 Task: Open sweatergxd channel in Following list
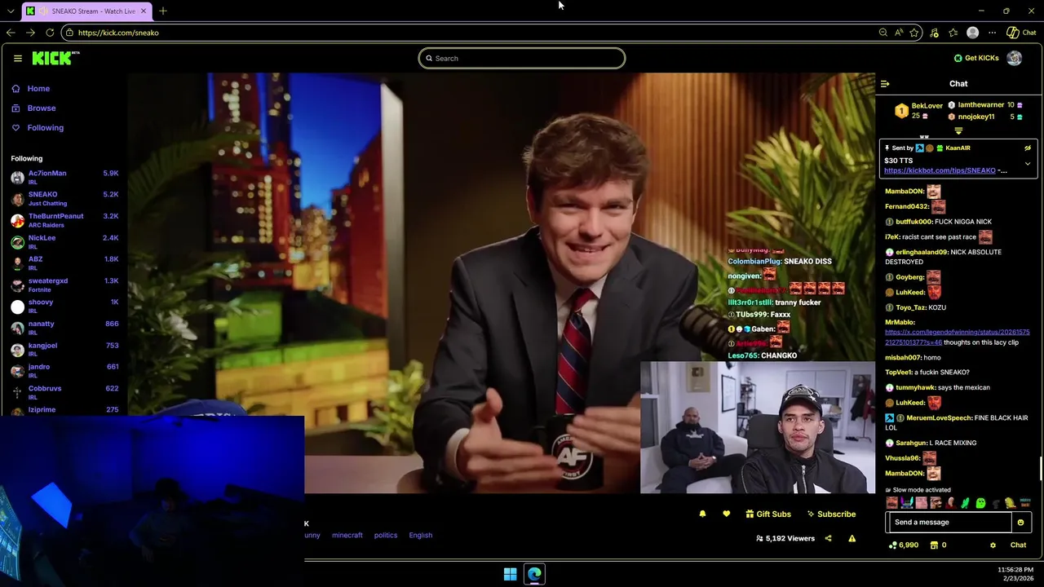coord(64,285)
